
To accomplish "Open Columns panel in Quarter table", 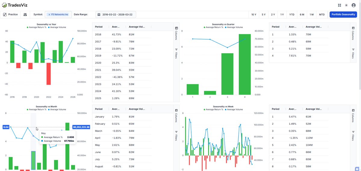I will [x=353, y=33].
